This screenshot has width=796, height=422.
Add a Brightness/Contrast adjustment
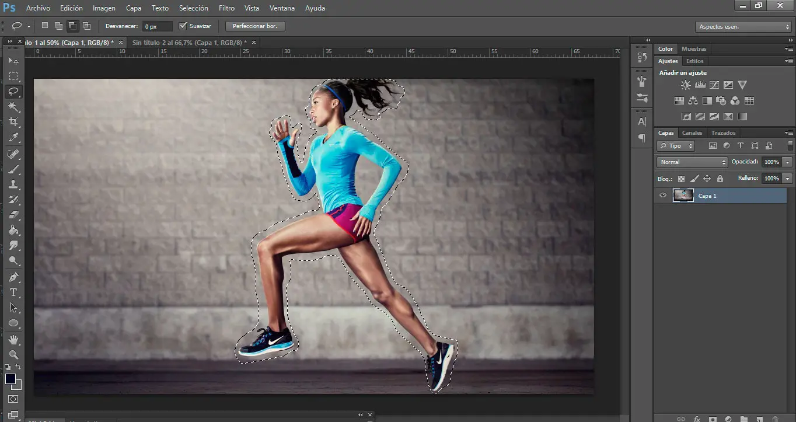click(x=686, y=85)
